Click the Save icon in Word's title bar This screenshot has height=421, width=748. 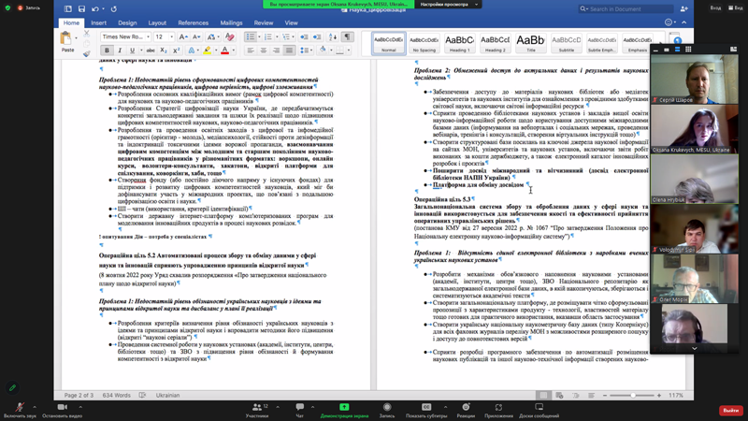click(81, 8)
